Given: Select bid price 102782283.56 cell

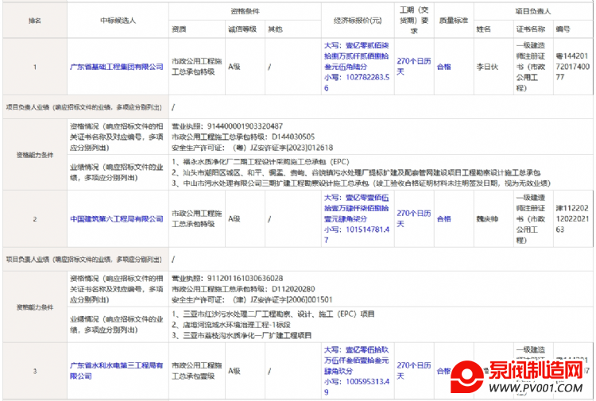Looking at the screenshot, I should (357, 67).
